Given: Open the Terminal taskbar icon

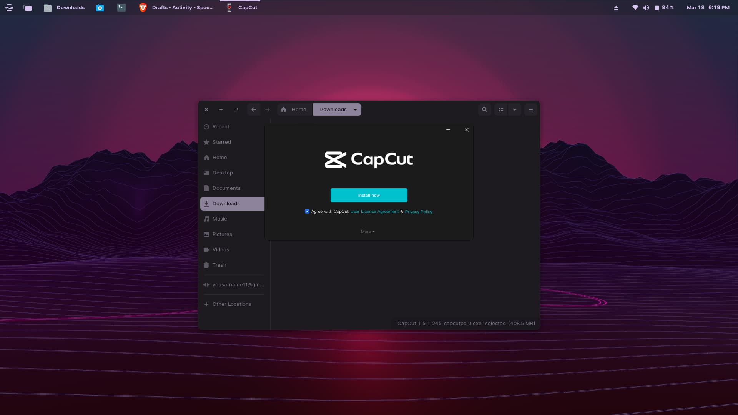Looking at the screenshot, I should click(121, 8).
